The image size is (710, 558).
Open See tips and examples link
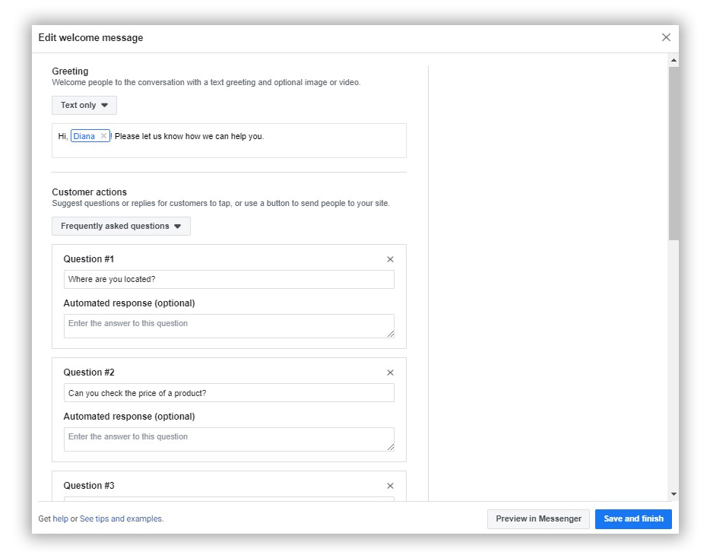[121, 518]
